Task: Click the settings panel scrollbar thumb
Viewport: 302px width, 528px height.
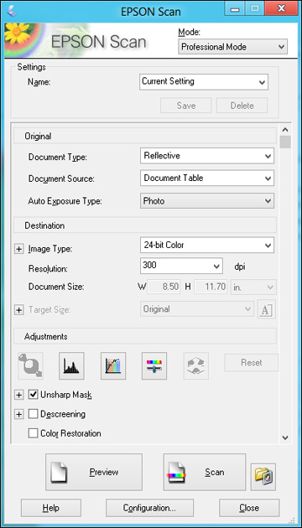Action: [x=285, y=142]
